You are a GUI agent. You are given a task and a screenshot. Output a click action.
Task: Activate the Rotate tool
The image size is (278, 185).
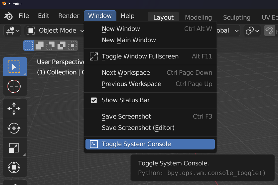point(15,128)
